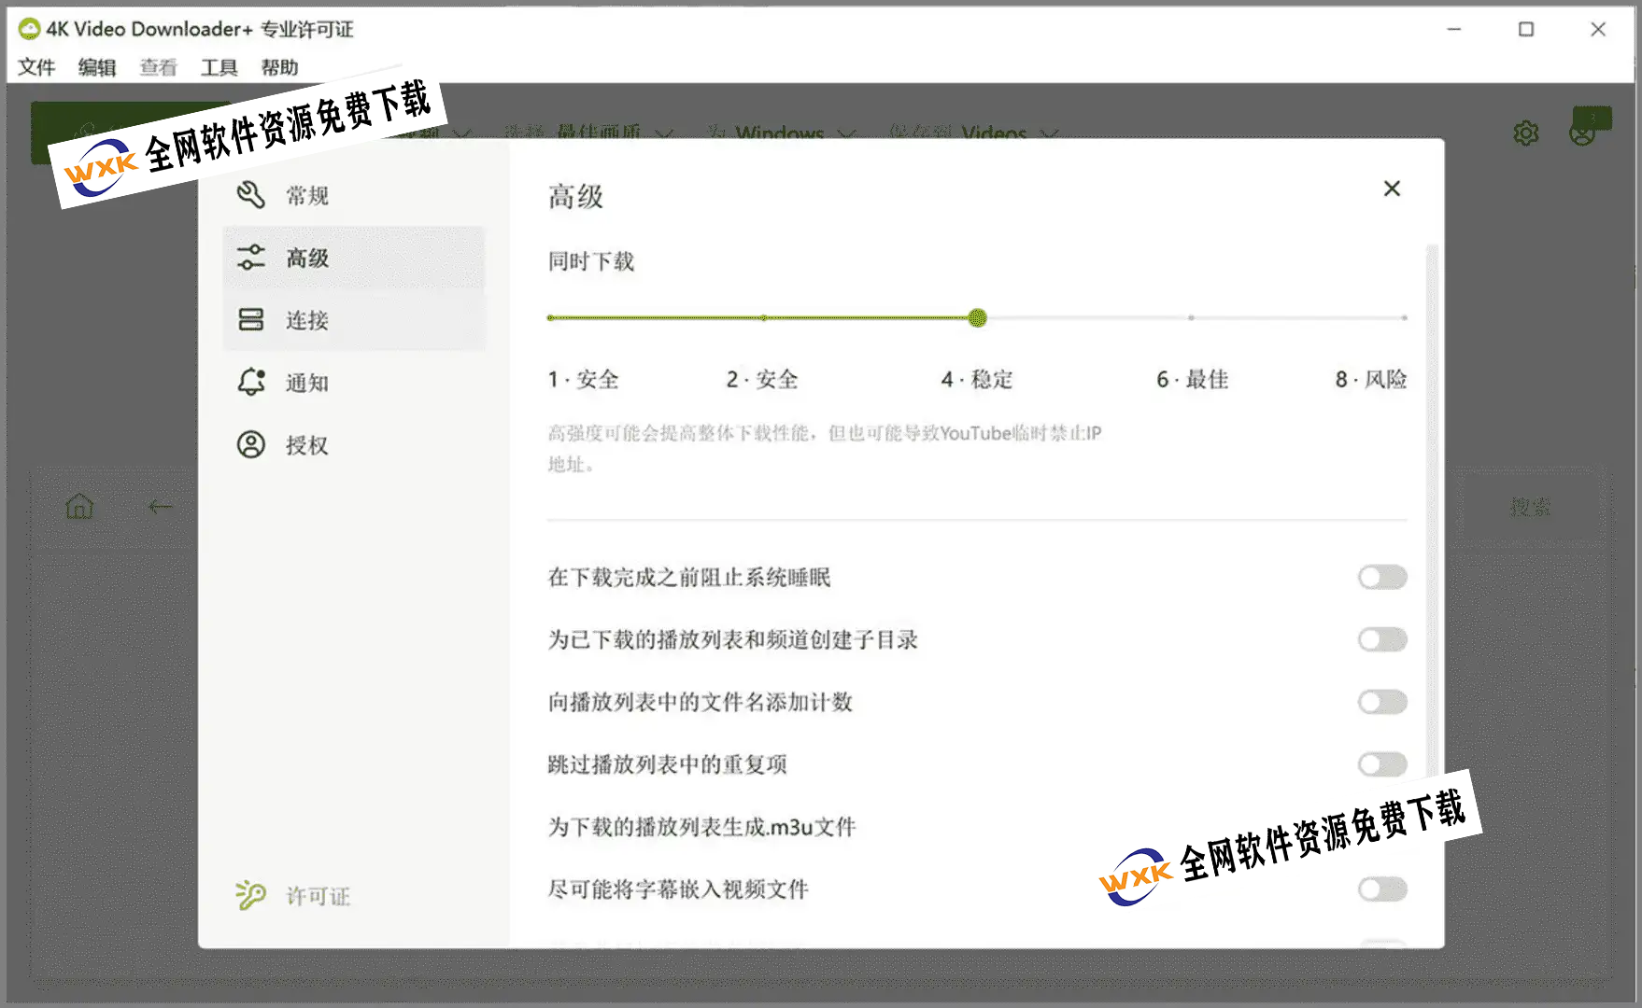Open the 帮助 menu
Screen dimensions: 1642x1008
tap(279, 67)
